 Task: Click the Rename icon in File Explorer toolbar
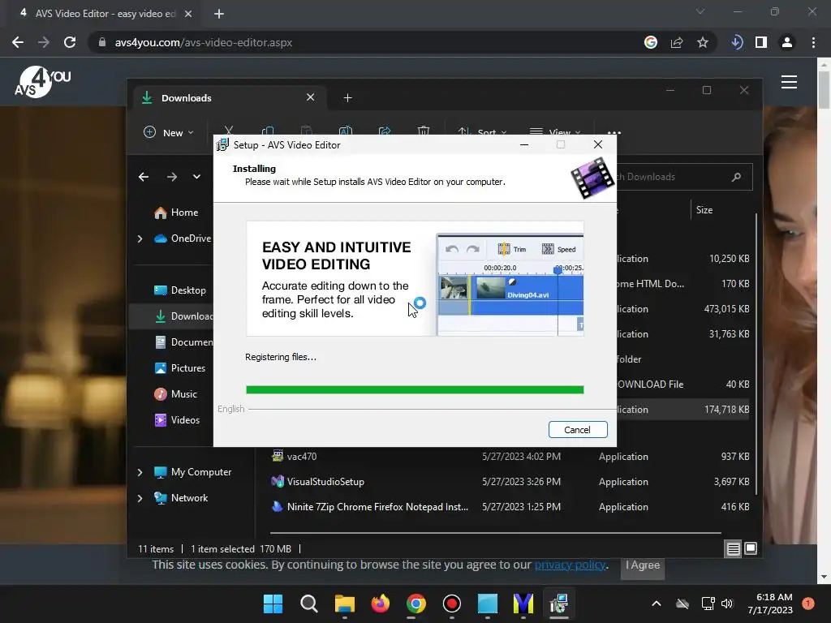(346, 131)
